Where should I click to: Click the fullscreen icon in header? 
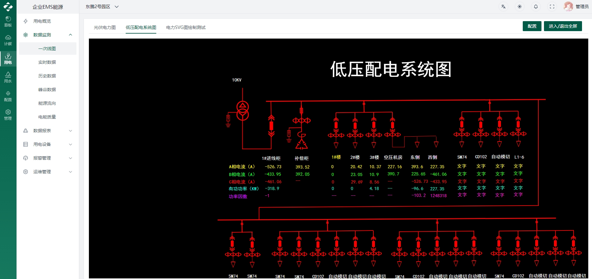point(552,7)
